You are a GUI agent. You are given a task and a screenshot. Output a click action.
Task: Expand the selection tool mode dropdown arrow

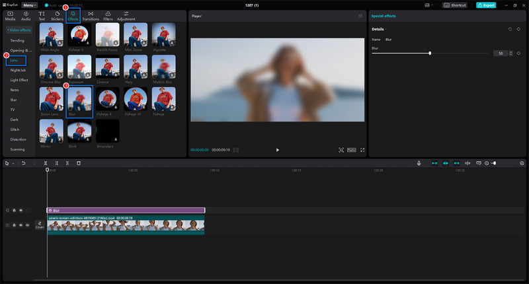tap(13, 162)
